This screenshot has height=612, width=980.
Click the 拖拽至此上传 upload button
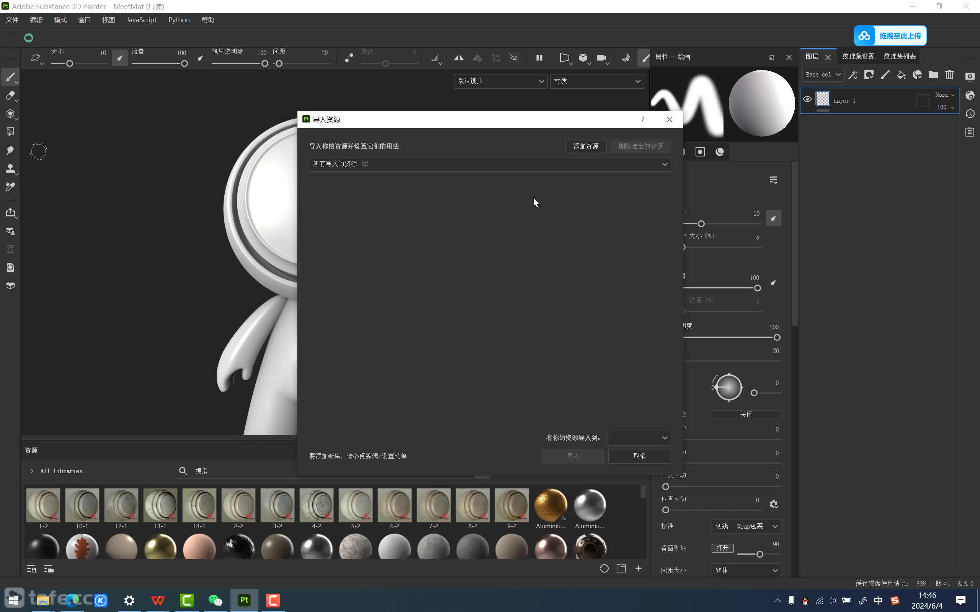pyautogui.click(x=890, y=36)
